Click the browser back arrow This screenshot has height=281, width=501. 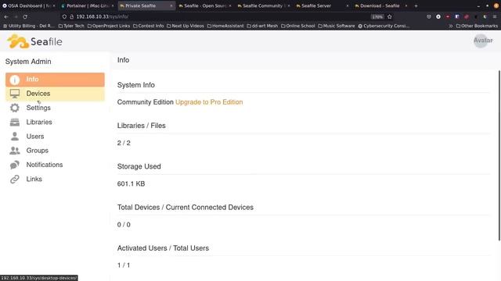coord(6,16)
